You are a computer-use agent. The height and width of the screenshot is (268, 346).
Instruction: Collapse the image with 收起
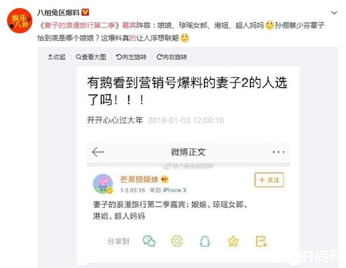pyautogui.click(x=57, y=57)
